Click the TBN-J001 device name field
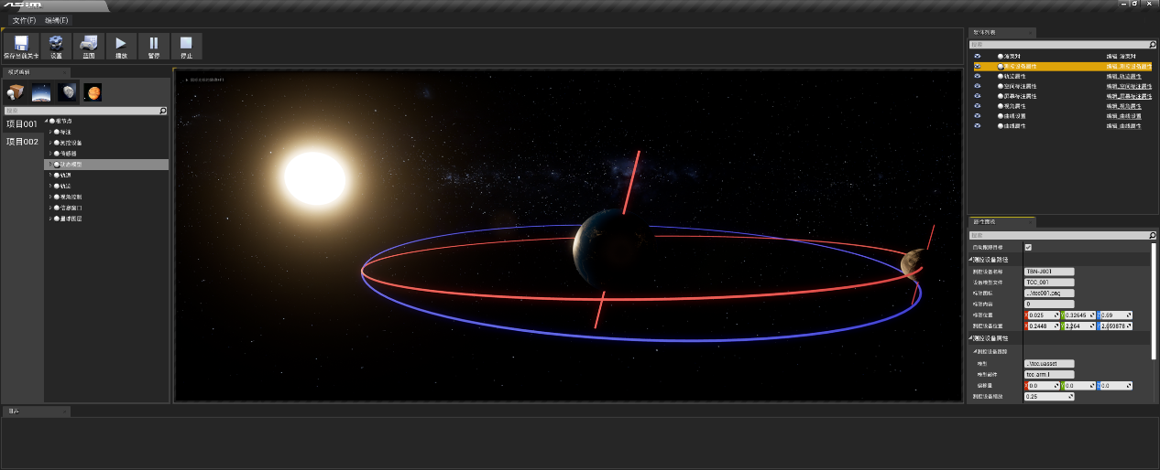 (1048, 272)
